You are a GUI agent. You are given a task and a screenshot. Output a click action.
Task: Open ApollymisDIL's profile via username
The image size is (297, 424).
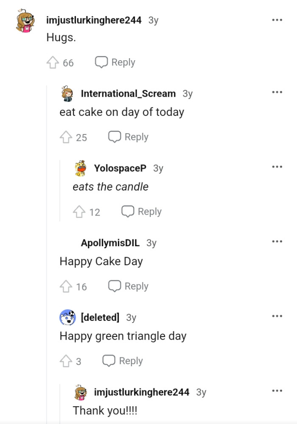pos(111,242)
